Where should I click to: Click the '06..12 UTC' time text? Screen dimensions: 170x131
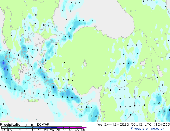(141, 125)
